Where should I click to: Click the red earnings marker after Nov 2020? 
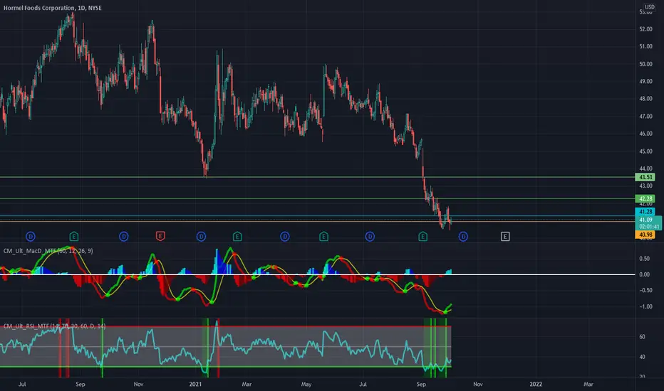(160, 237)
